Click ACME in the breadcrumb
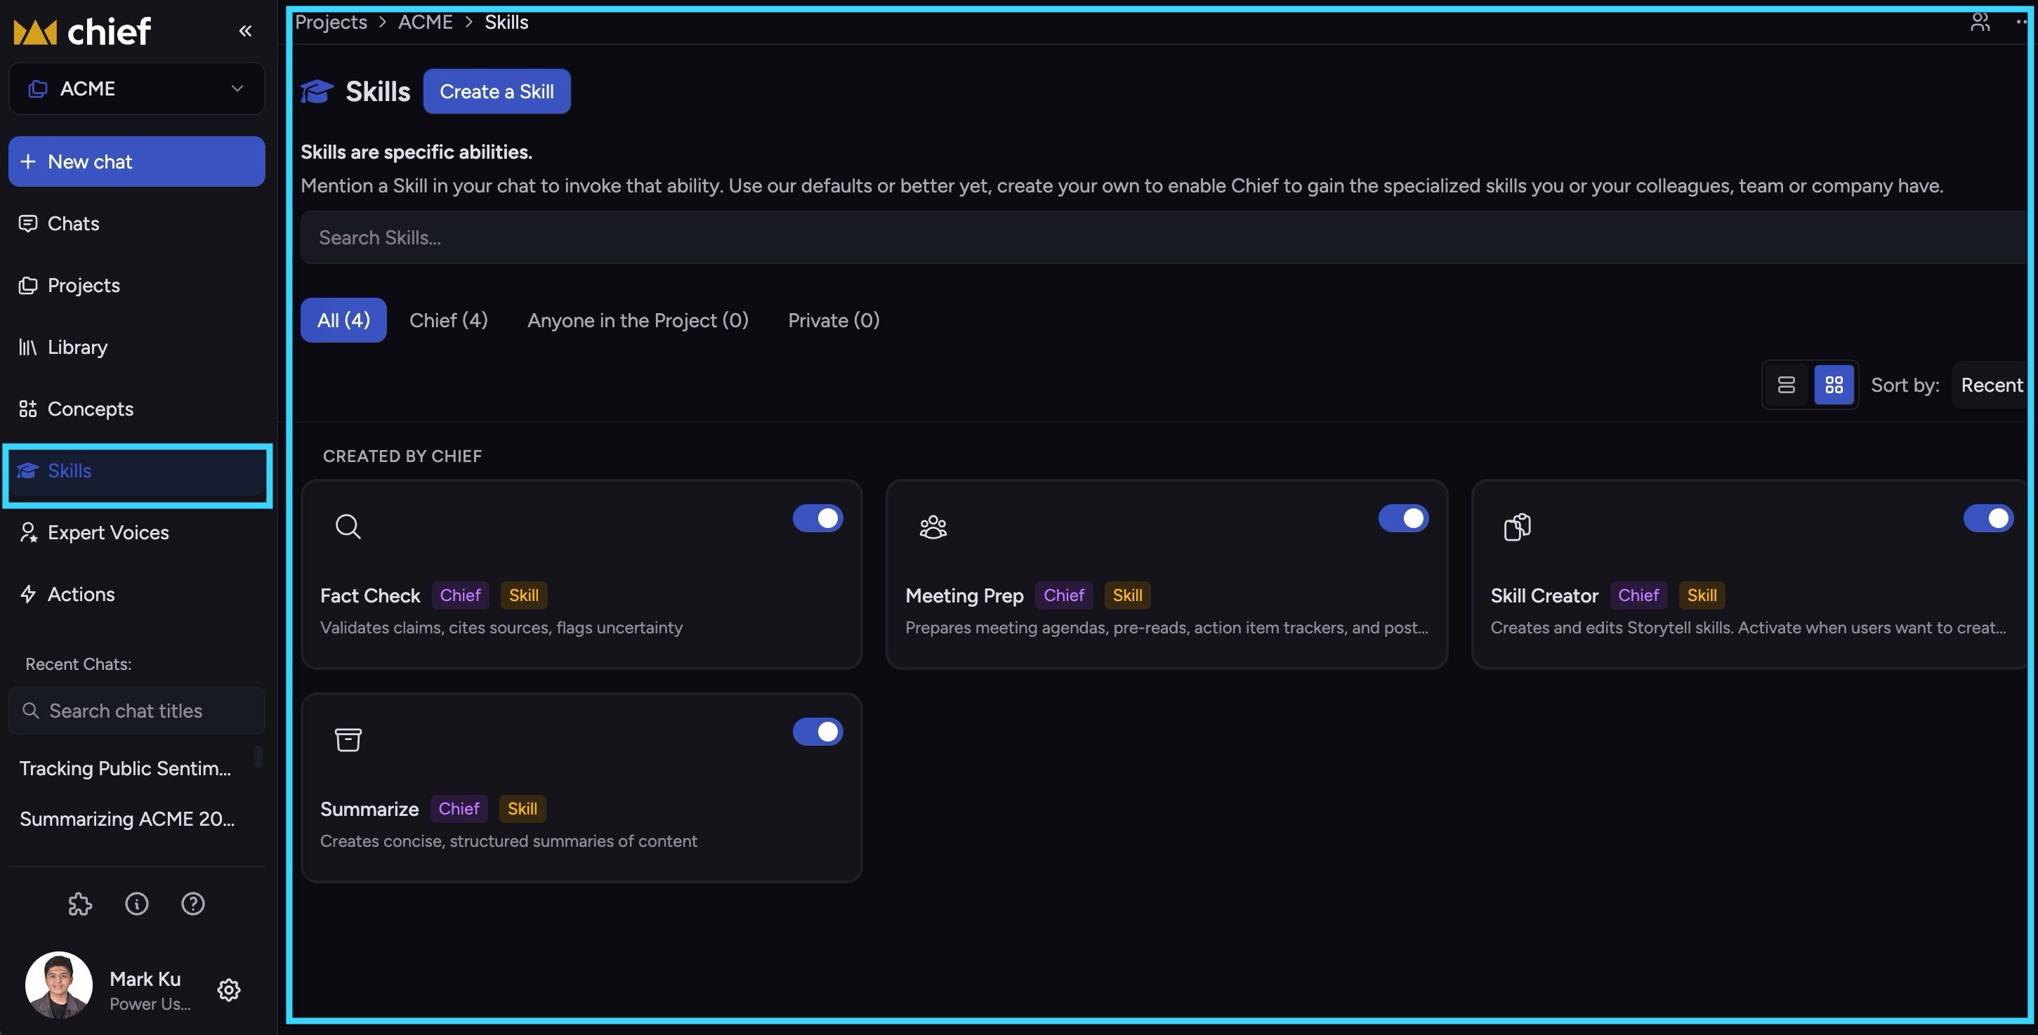 click(426, 22)
